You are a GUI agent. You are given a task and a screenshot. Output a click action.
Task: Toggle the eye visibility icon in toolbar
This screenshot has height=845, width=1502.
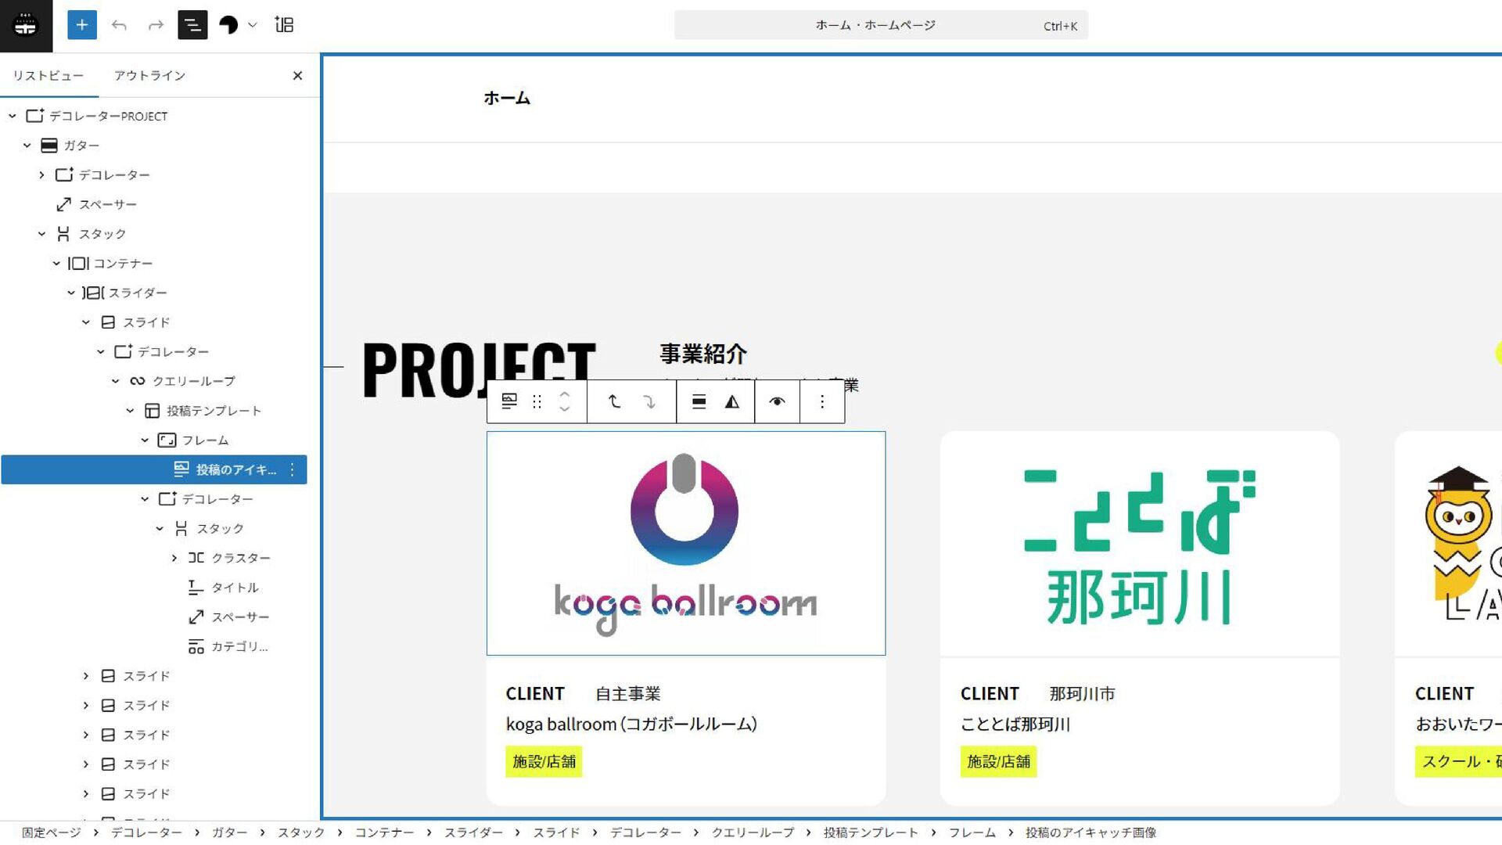tap(777, 401)
